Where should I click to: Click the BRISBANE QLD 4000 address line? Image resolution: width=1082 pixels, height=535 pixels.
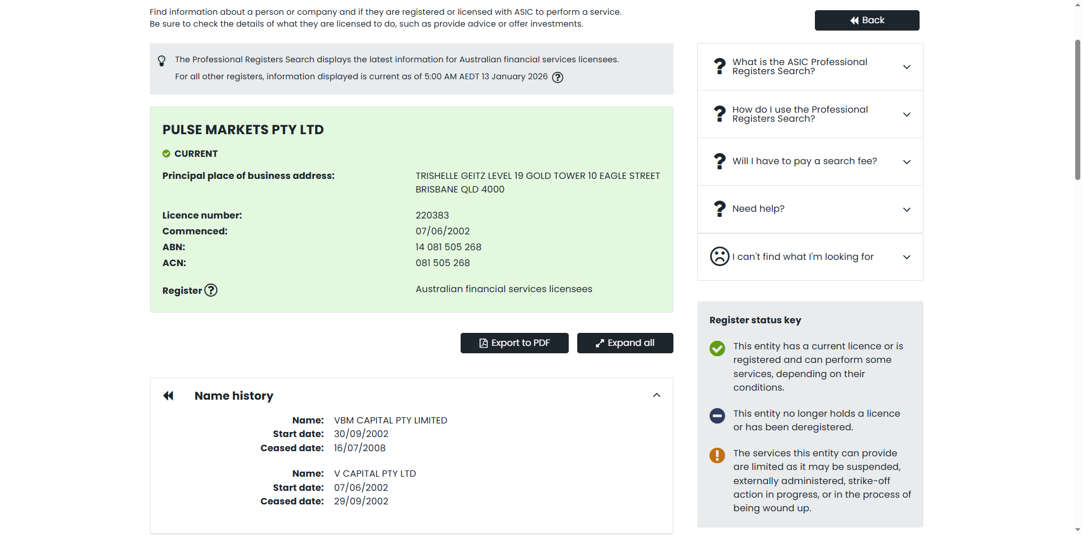[460, 190]
